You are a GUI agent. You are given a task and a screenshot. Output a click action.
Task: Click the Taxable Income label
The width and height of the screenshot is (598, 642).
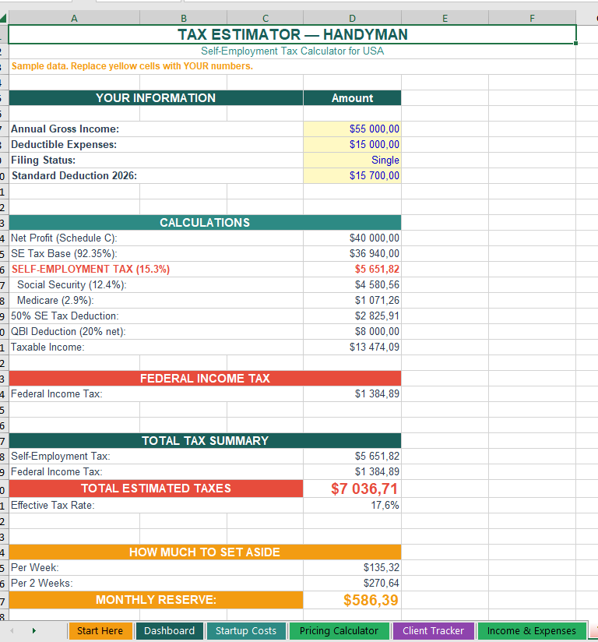coord(47,347)
